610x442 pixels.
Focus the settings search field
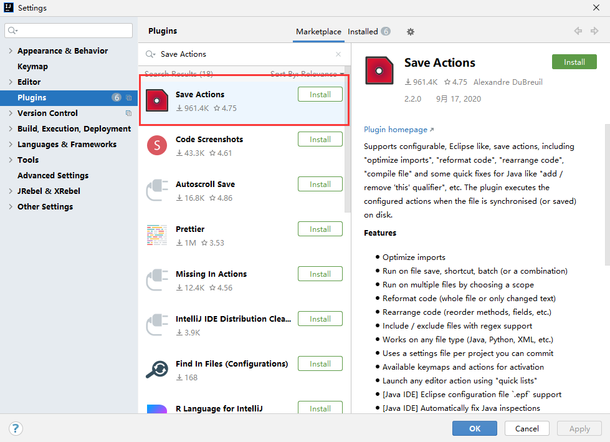pyautogui.click(x=69, y=31)
